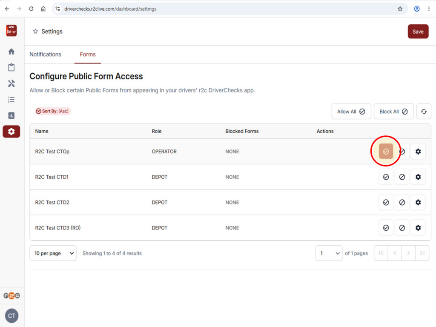Screen dimensions: 436x327
Task: Go to the previous results page
Action: pyautogui.click(x=395, y=253)
